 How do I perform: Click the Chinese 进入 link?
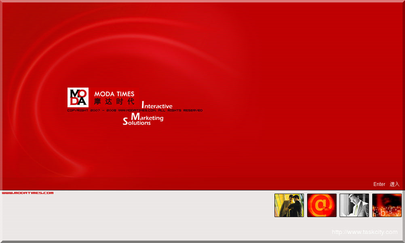[x=394, y=184]
